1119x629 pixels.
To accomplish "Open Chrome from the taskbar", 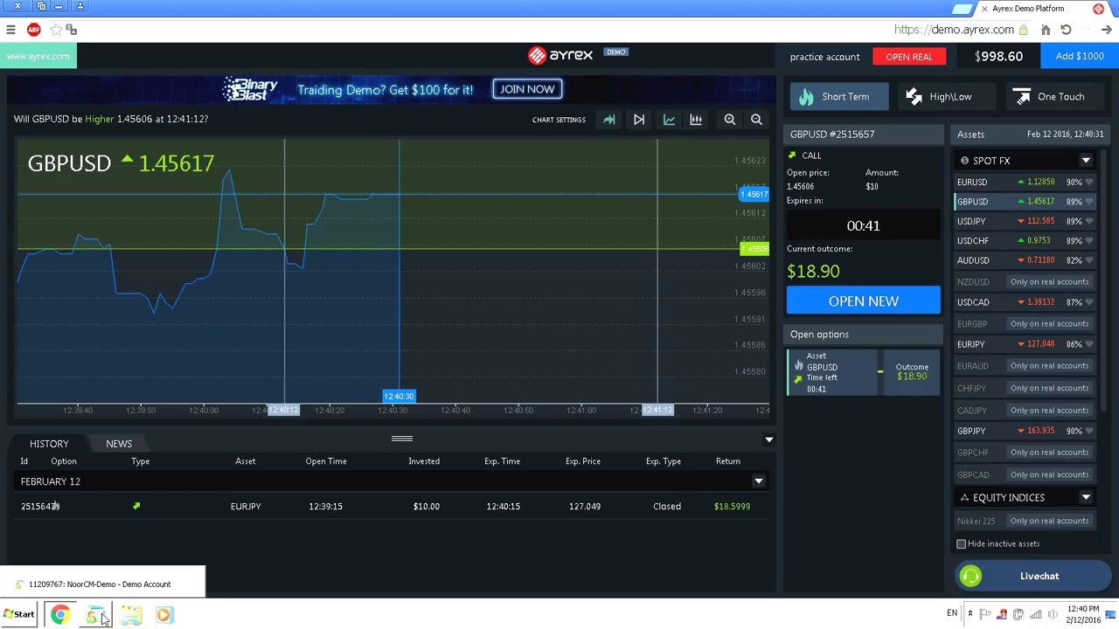I will click(59, 615).
